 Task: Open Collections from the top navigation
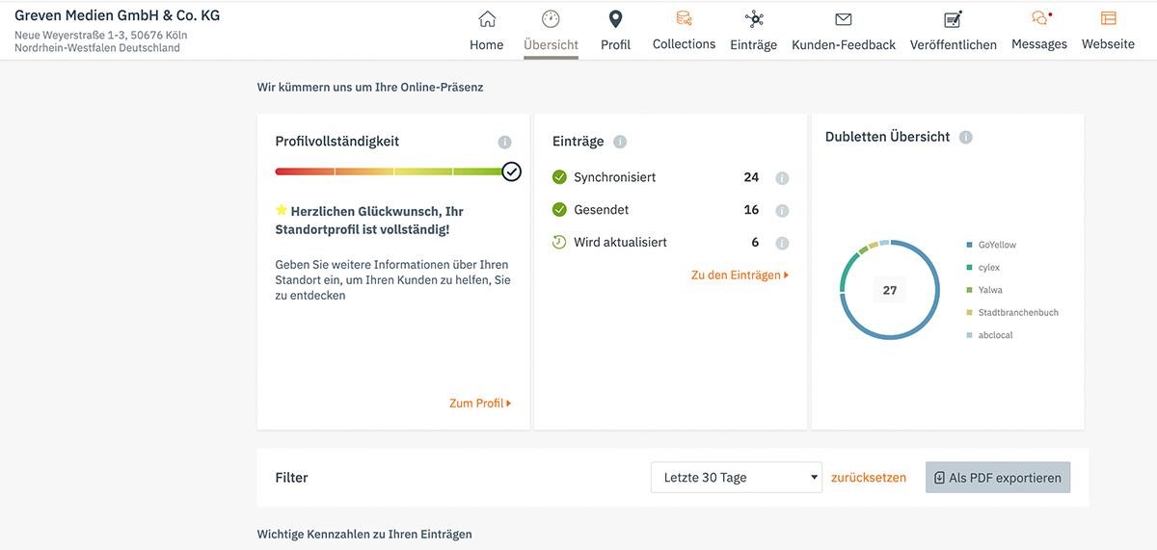pos(684,19)
